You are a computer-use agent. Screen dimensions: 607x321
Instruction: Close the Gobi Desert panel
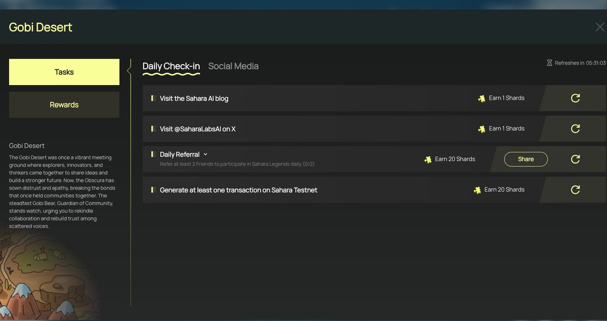click(600, 27)
